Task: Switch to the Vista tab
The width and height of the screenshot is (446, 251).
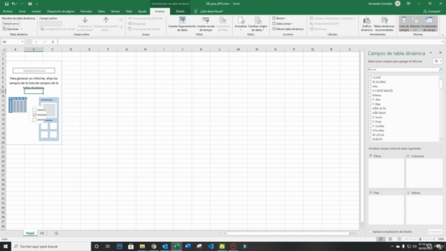Action: pos(129,11)
